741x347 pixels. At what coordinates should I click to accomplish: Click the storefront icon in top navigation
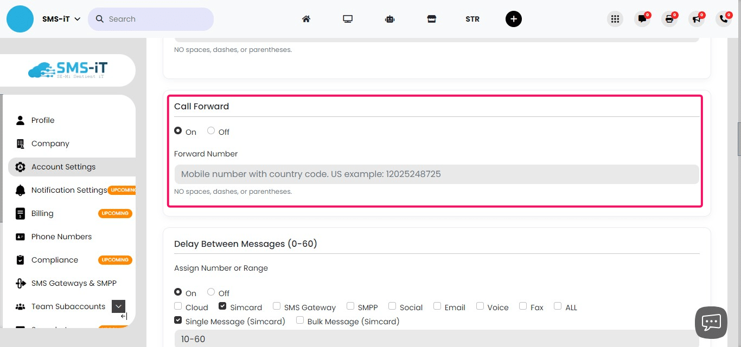[x=431, y=18]
